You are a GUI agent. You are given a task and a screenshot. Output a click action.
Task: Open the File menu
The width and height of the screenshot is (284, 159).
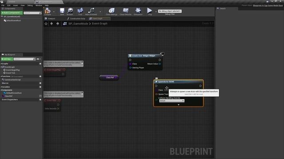[x=3, y=5]
